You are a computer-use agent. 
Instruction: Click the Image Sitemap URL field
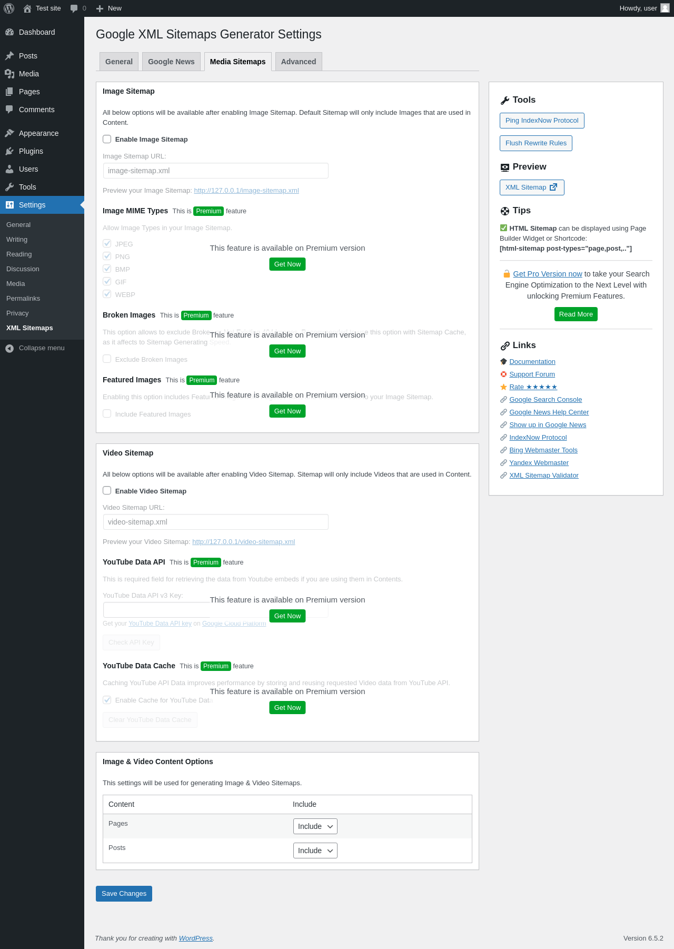216,171
